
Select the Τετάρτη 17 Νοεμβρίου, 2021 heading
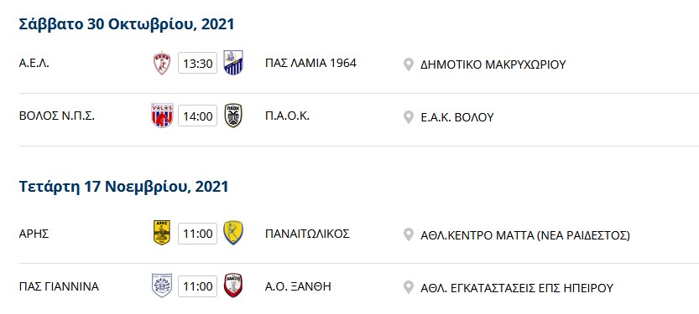pyautogui.click(x=123, y=187)
